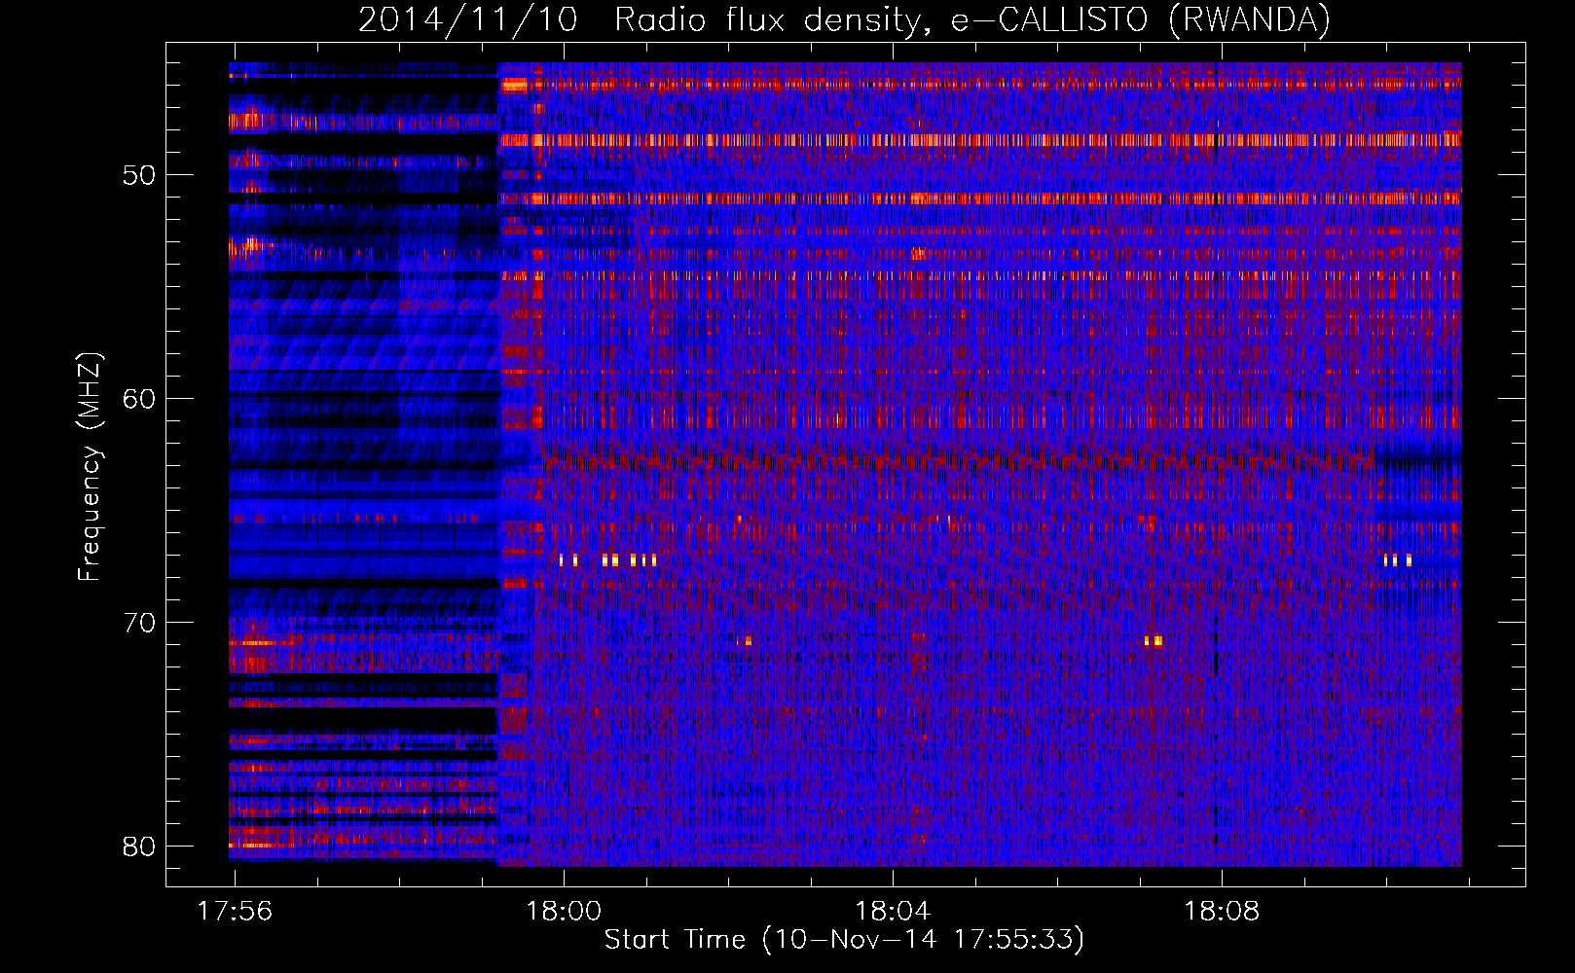The image size is (1575, 973).
Task: Click the '80' frequency tick label
Action: coord(139,847)
